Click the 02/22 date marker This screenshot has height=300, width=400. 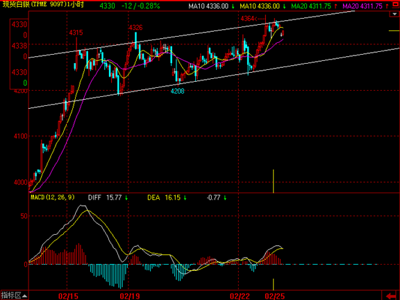tap(240, 296)
